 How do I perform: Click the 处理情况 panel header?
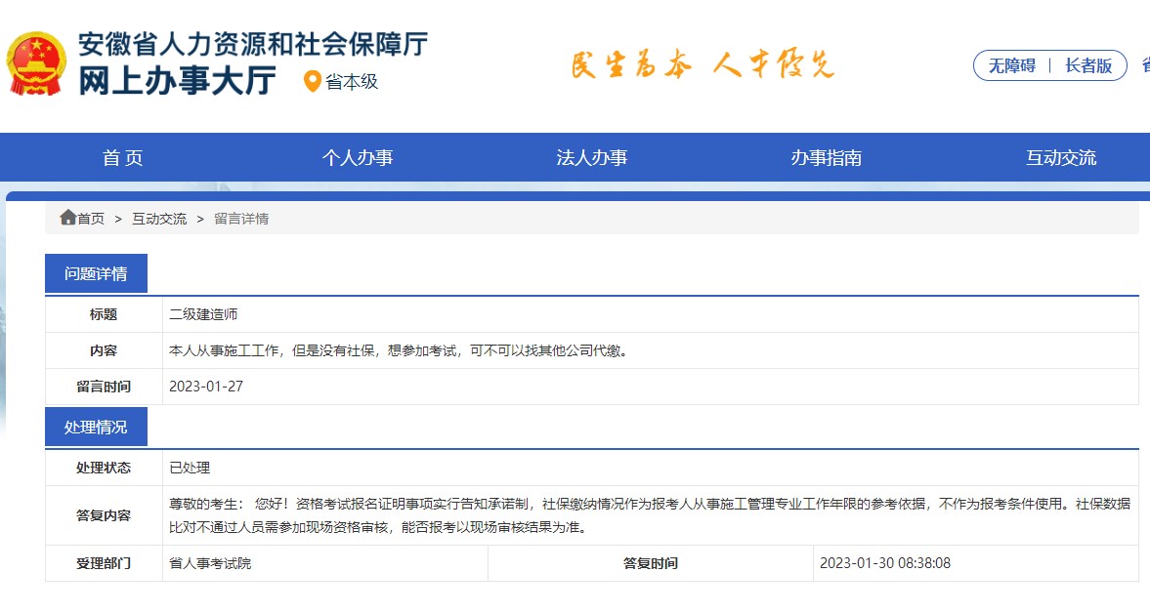[96, 426]
